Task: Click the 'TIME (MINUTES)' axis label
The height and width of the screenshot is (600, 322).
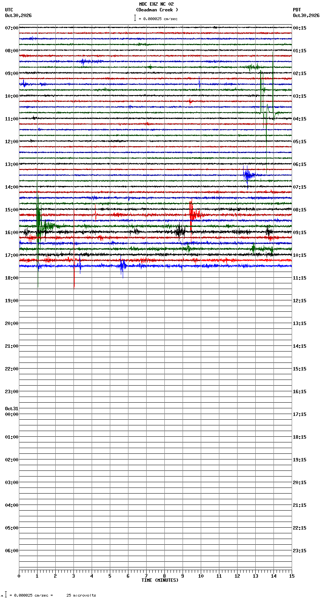Action: pyautogui.click(x=160, y=580)
